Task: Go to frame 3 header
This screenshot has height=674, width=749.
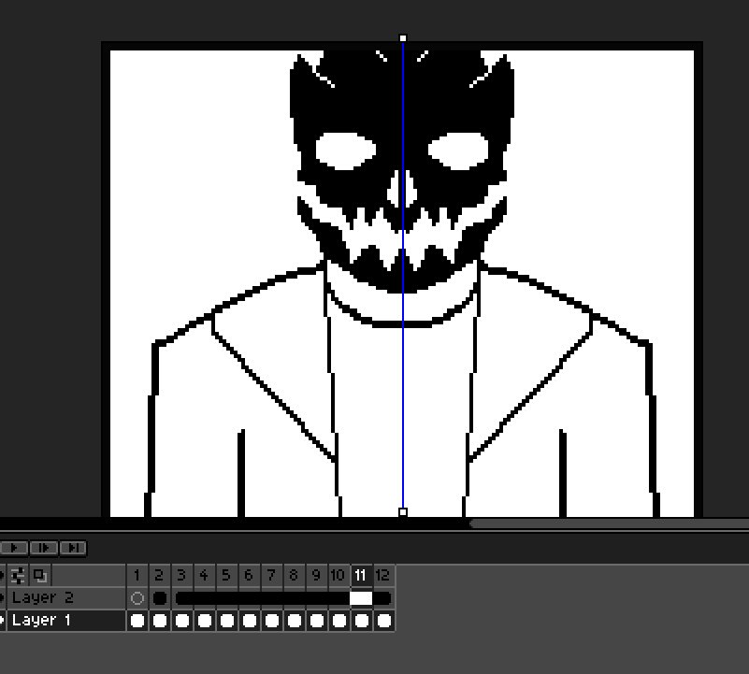Action: [x=182, y=575]
